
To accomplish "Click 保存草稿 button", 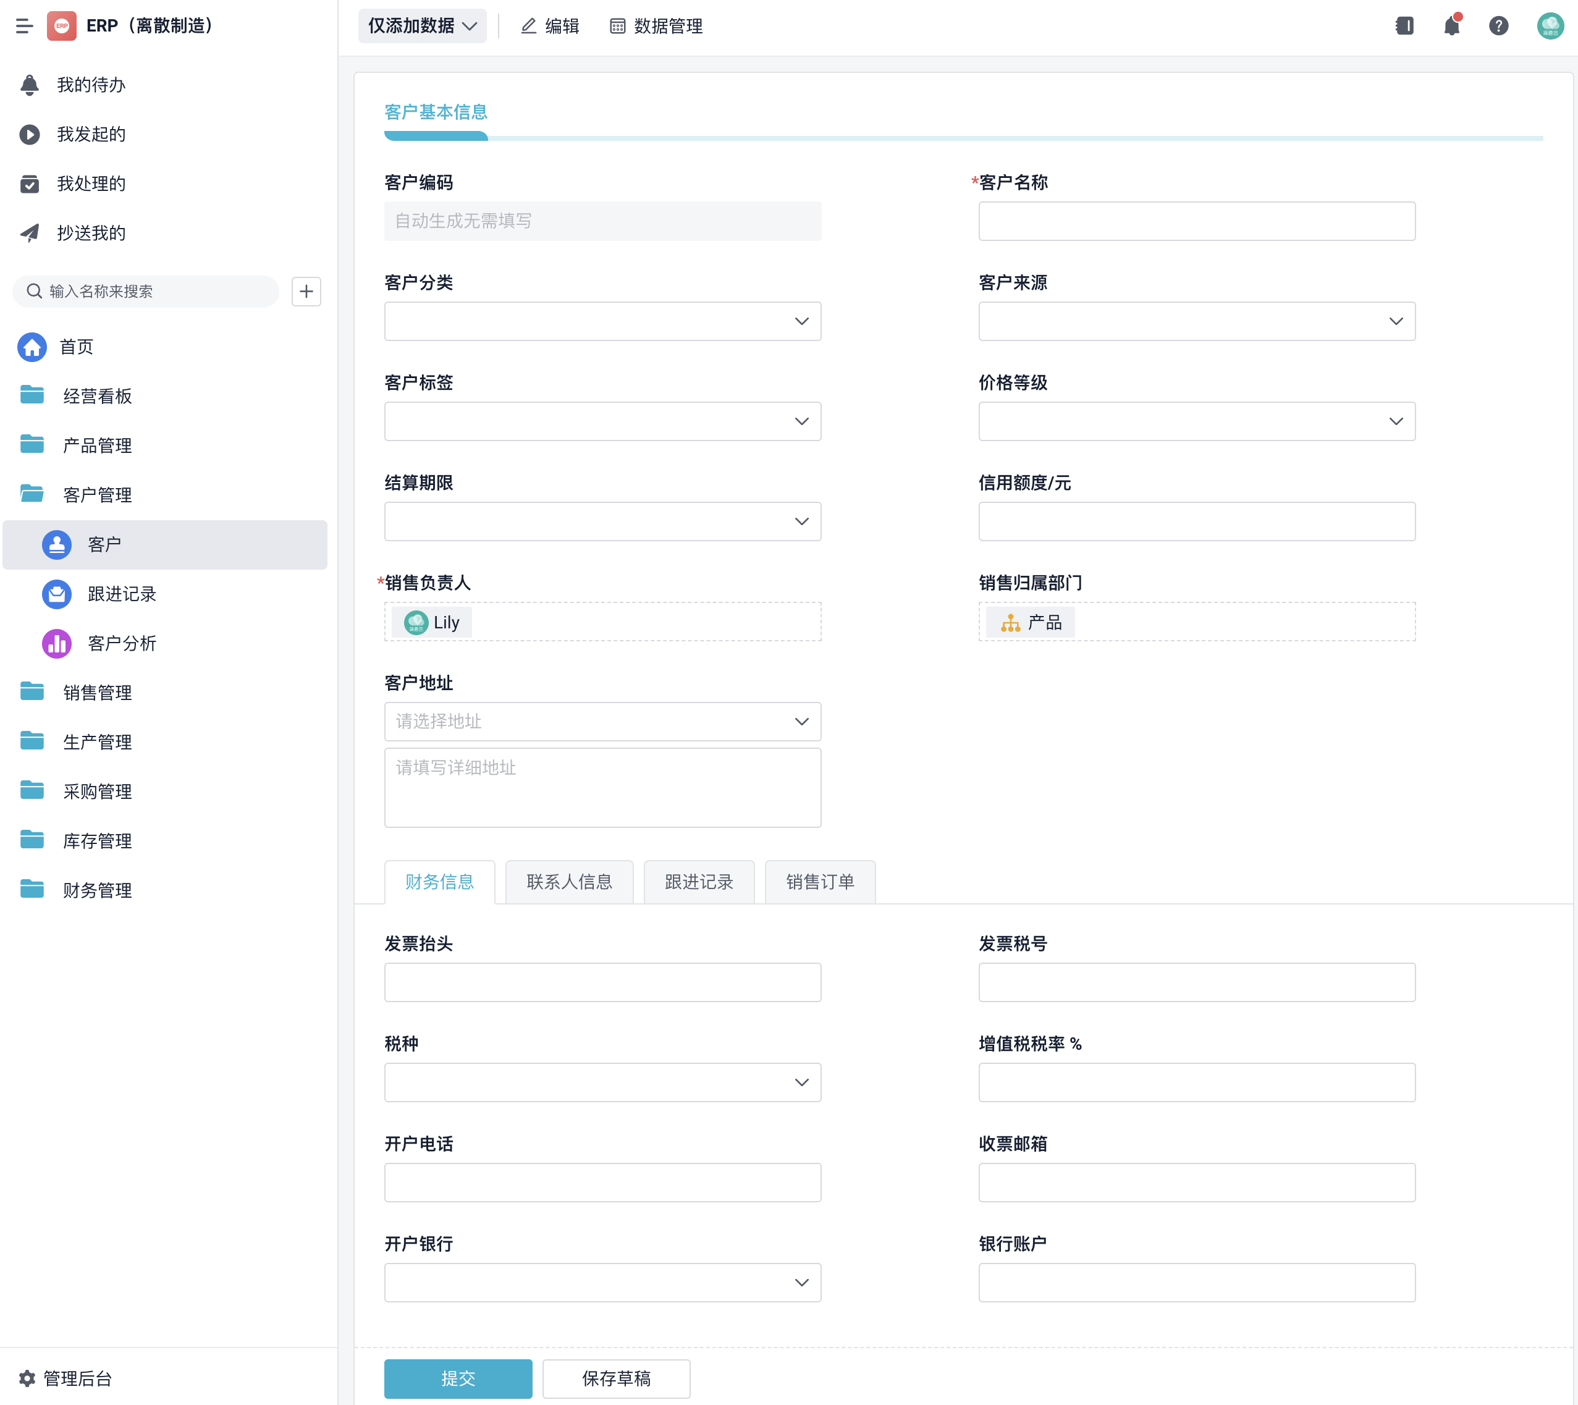I will (x=616, y=1378).
